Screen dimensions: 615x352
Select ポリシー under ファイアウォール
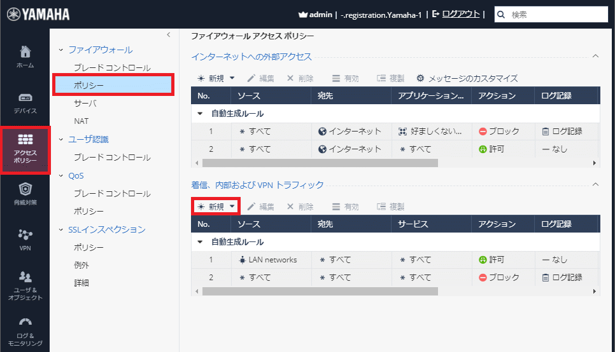click(x=88, y=85)
